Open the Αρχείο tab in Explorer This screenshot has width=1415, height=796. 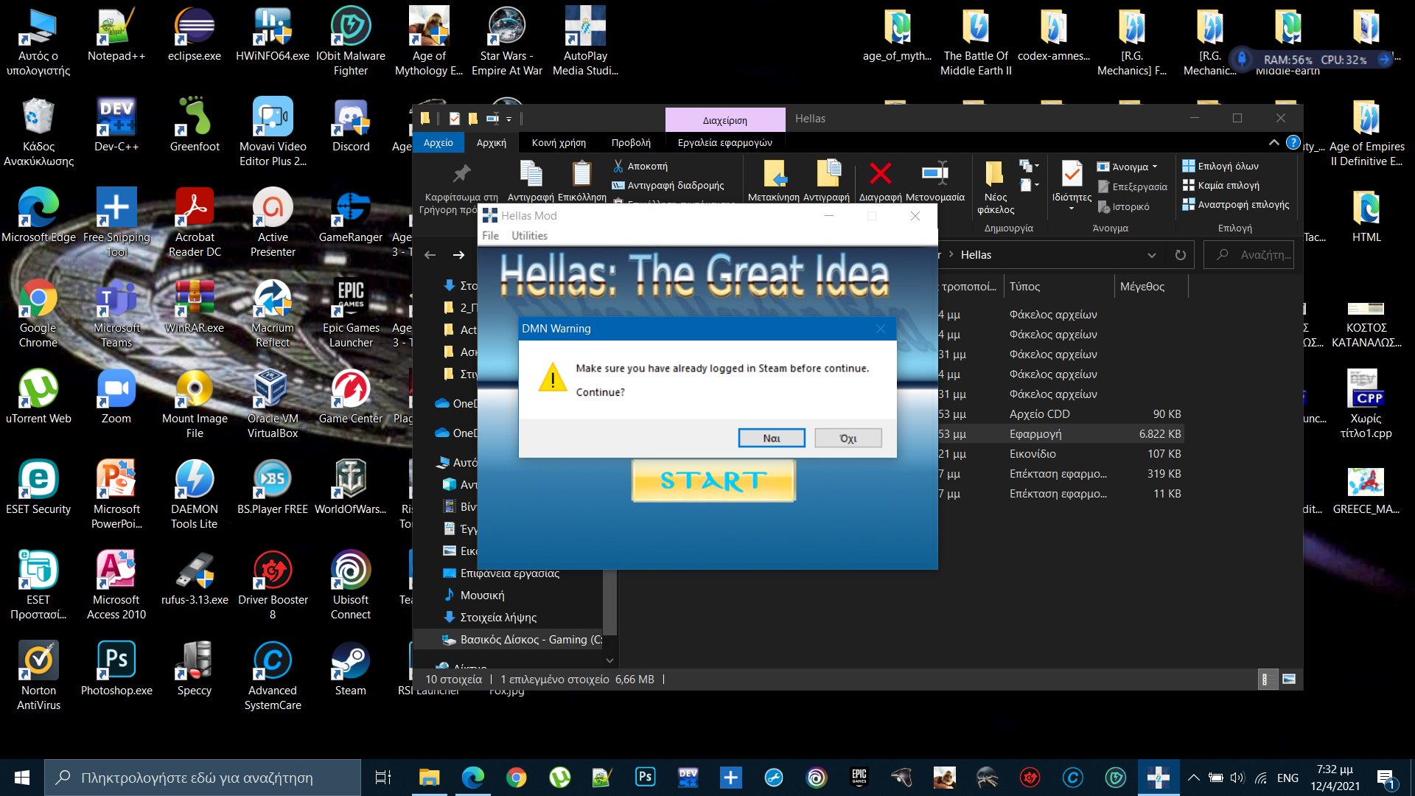tap(438, 143)
